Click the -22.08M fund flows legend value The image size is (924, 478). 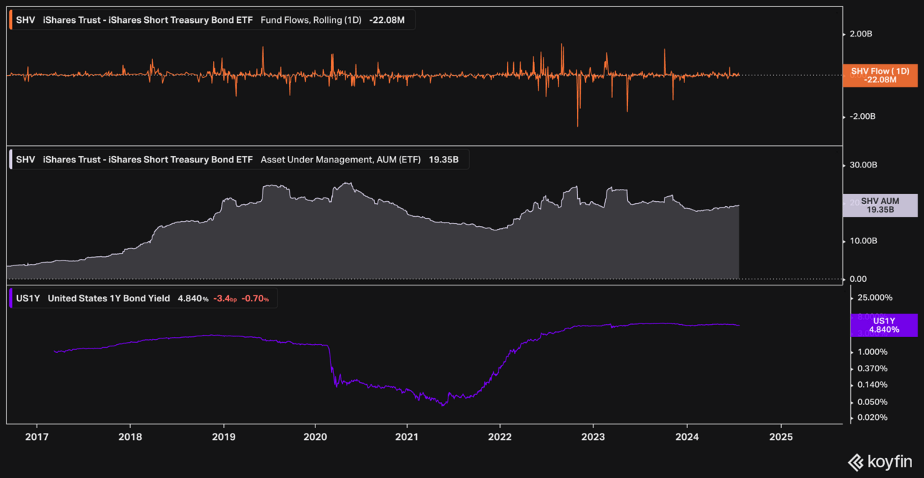click(387, 20)
